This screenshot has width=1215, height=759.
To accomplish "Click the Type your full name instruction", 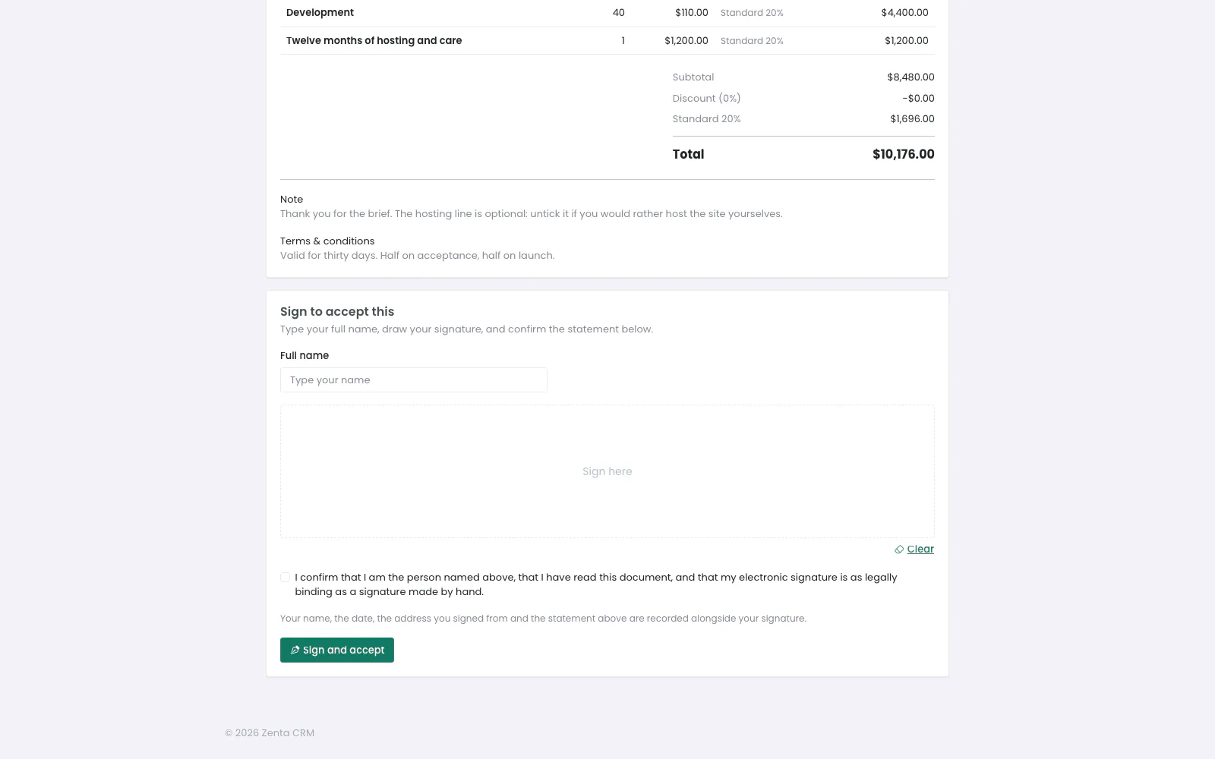I will pyautogui.click(x=466, y=329).
